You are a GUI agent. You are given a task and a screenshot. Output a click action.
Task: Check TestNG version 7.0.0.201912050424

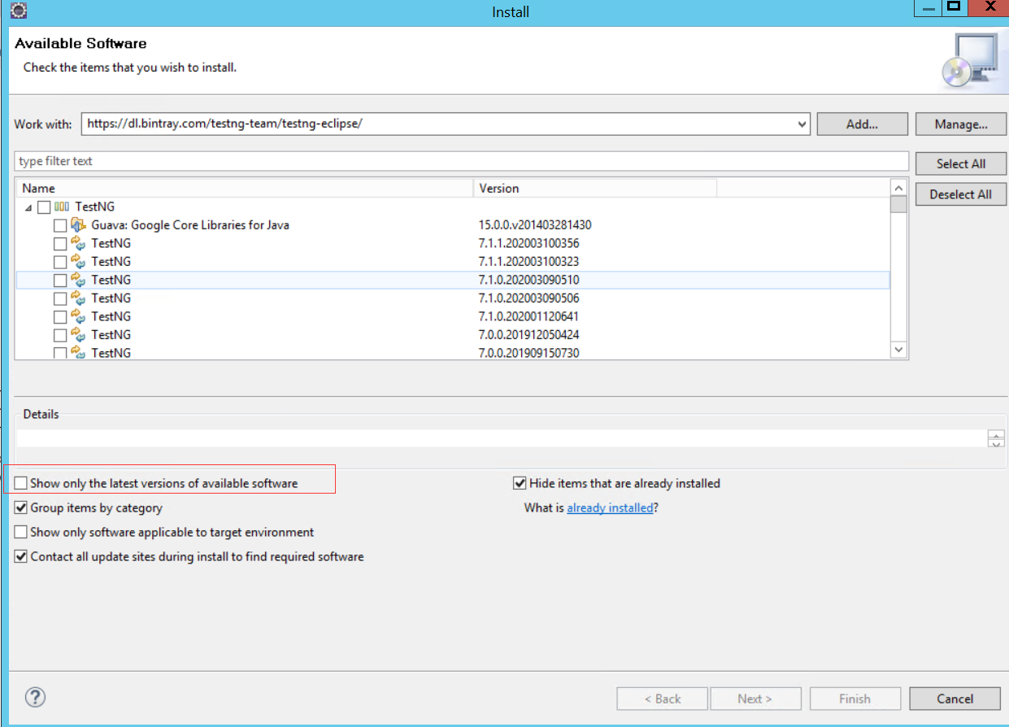pyautogui.click(x=60, y=335)
